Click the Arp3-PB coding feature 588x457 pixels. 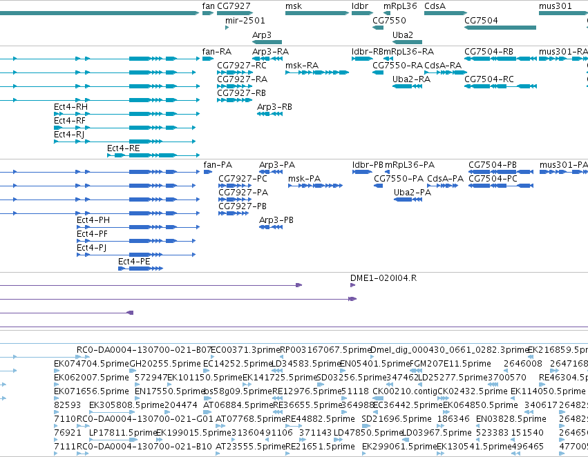coord(271,227)
